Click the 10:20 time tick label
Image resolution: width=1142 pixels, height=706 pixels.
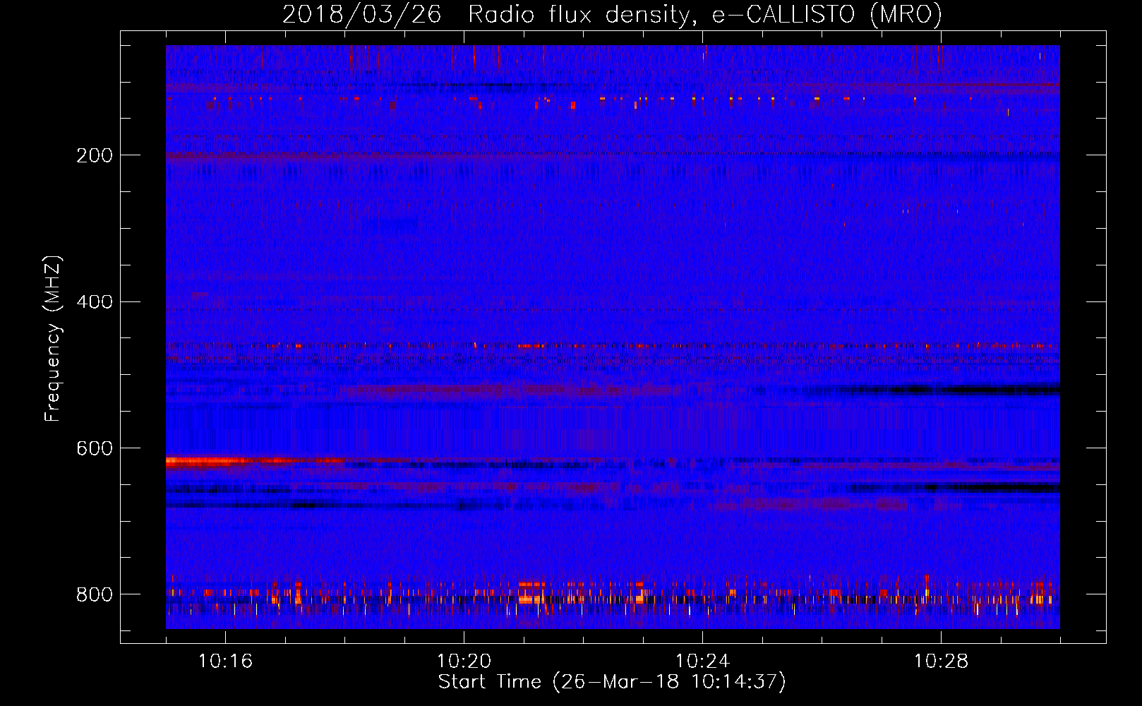[x=464, y=662]
